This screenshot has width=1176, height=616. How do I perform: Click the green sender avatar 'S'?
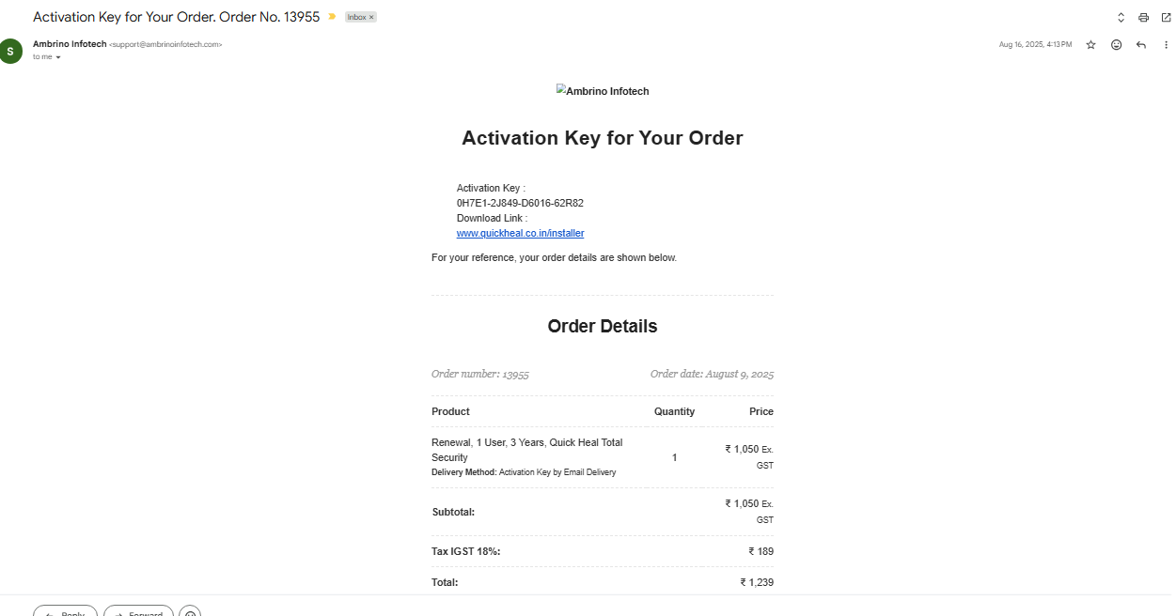click(x=10, y=51)
